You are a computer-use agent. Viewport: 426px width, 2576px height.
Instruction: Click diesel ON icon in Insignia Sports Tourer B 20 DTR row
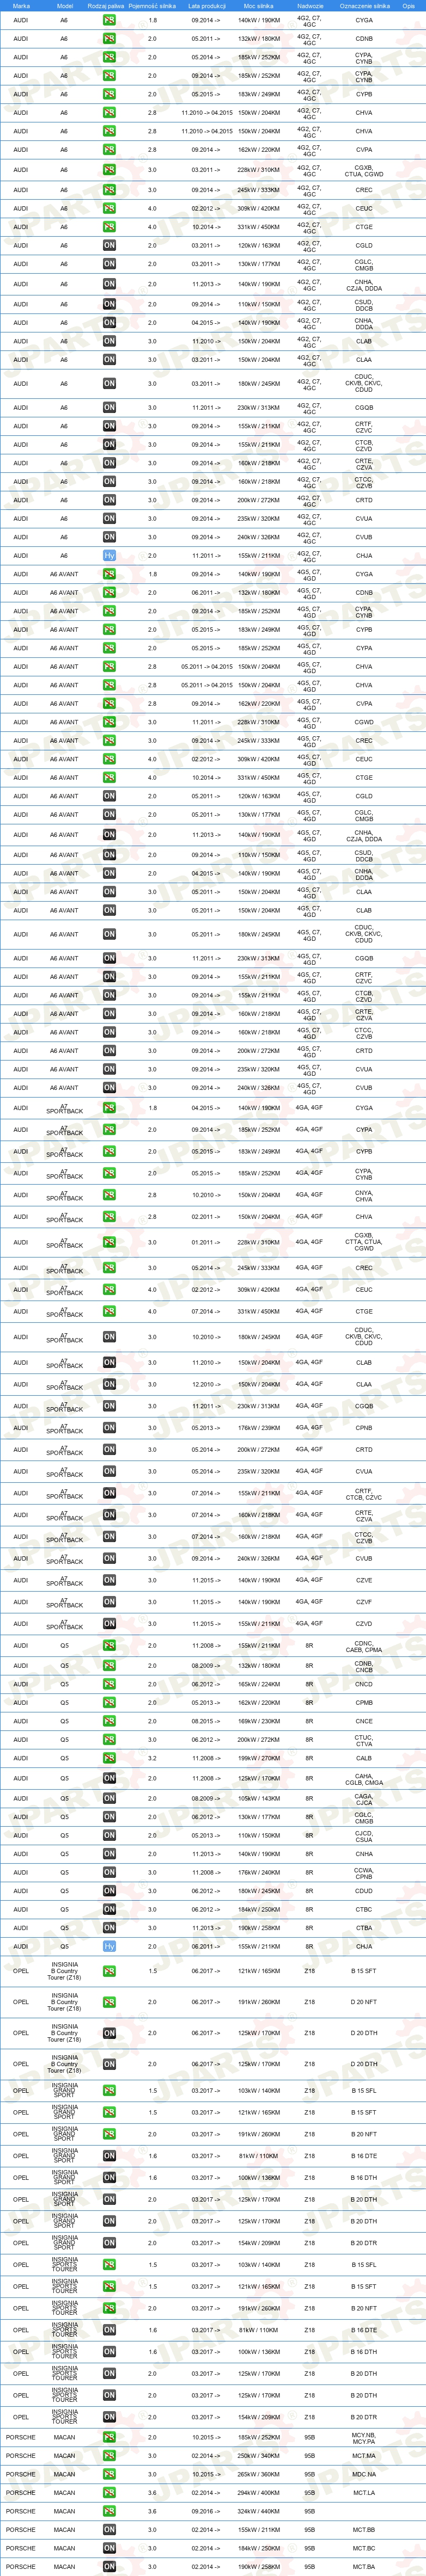tap(109, 2417)
